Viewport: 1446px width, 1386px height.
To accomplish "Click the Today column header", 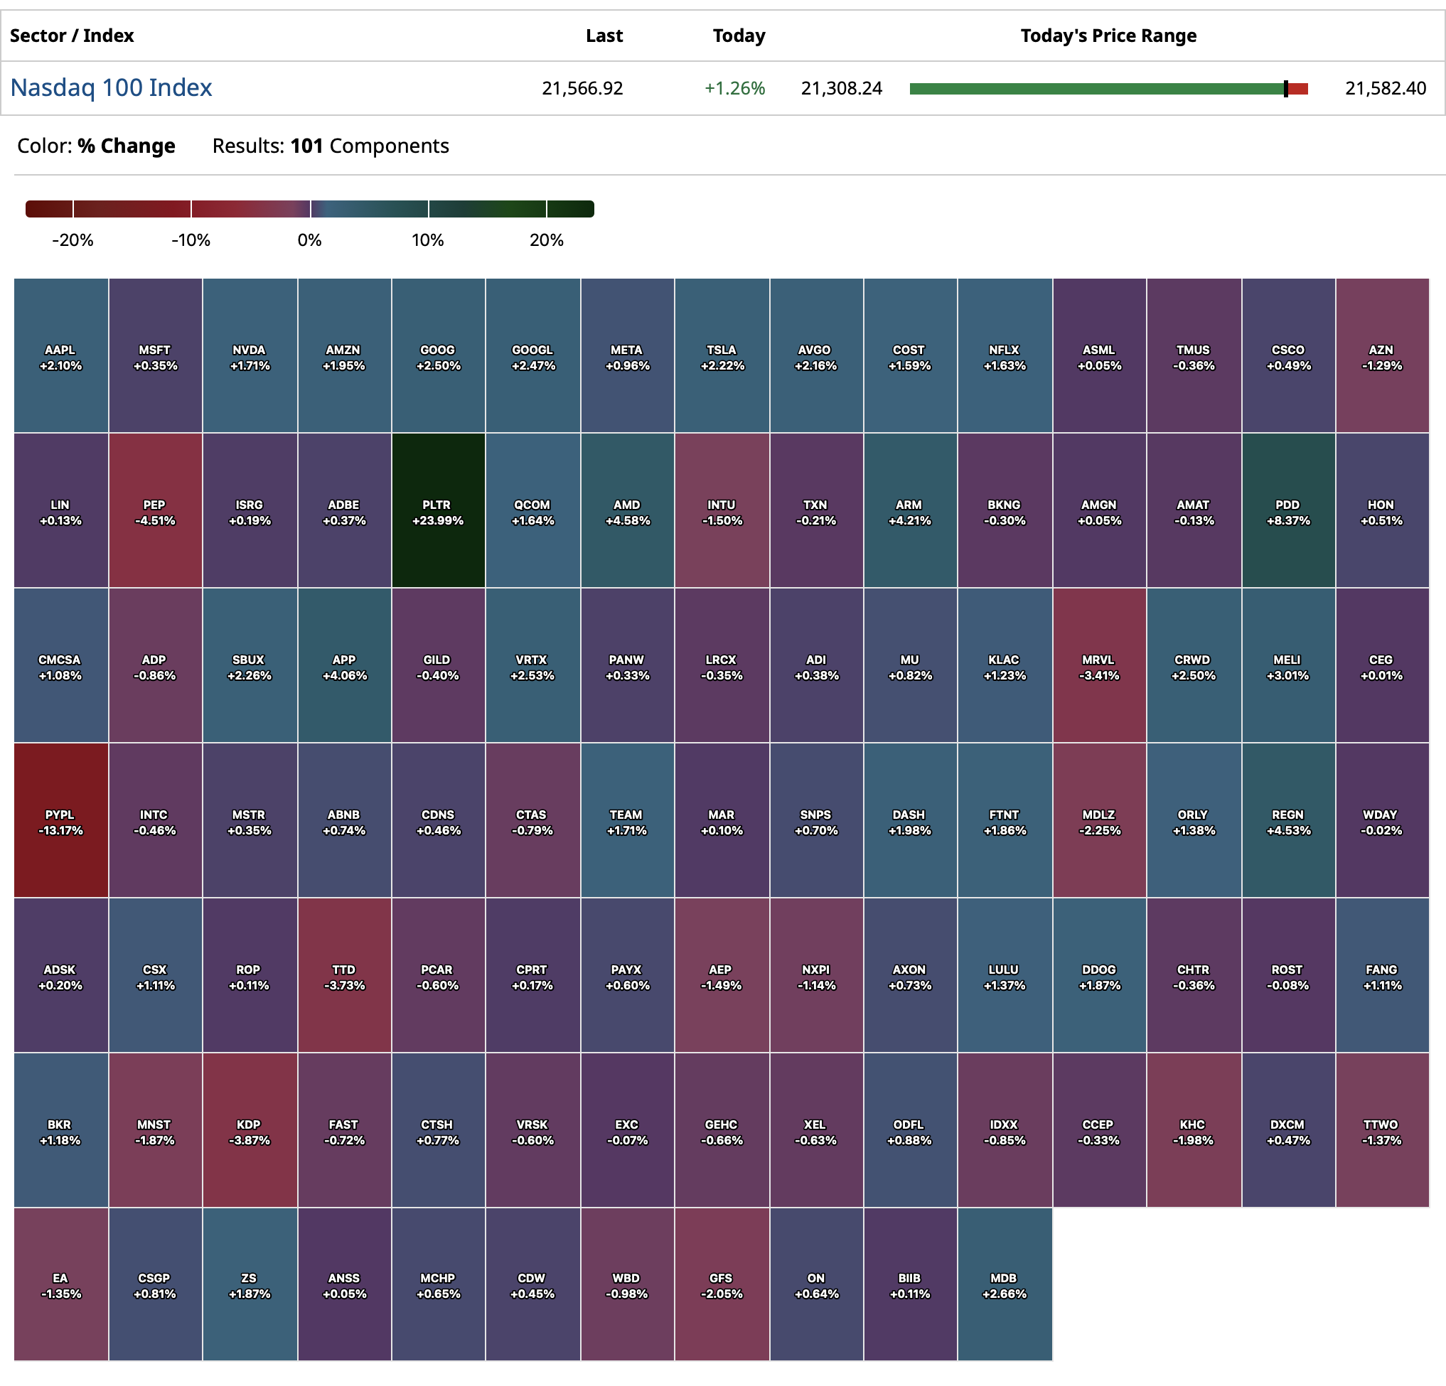I will click(x=739, y=36).
